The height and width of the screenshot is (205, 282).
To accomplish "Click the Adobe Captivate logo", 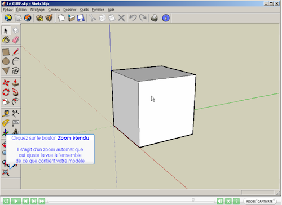I will click(x=260, y=201).
